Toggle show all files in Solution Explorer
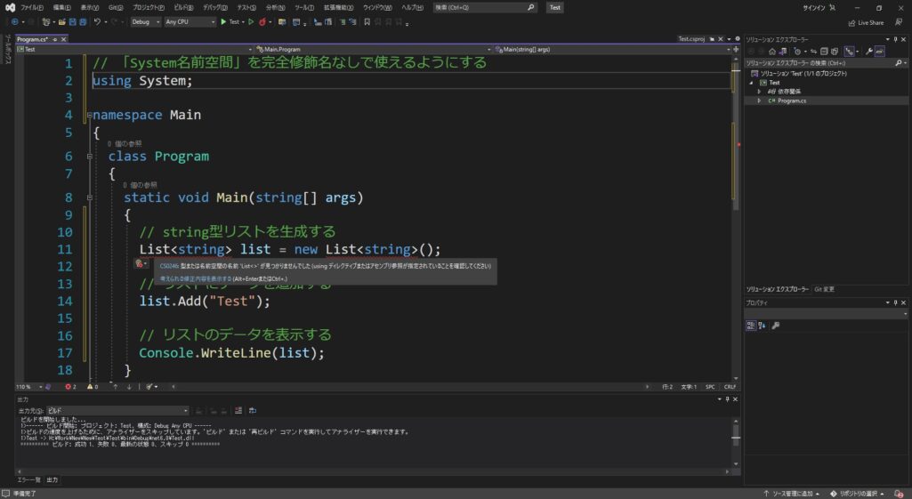Image resolution: width=912 pixels, height=499 pixels. click(835, 52)
